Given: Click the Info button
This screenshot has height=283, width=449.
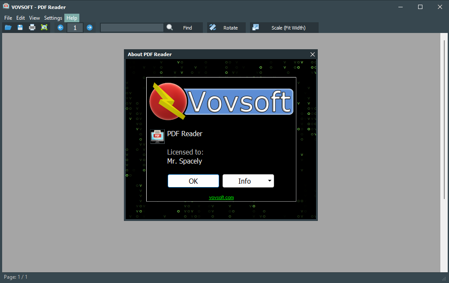Looking at the screenshot, I should click(244, 181).
